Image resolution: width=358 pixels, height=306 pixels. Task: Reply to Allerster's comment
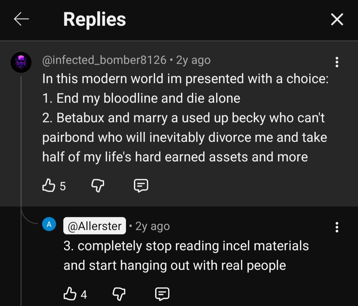pyautogui.click(x=162, y=294)
